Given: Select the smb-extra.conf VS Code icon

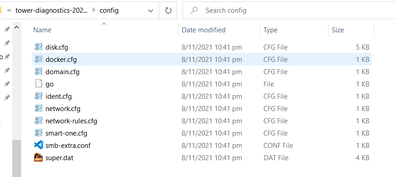Looking at the screenshot, I should [39, 145].
